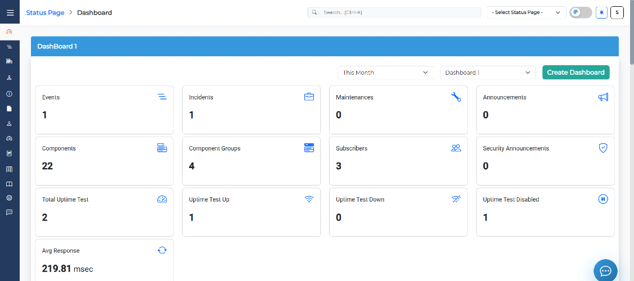
Task: Open the Dashboard 1 selector dropdown
Action: point(488,72)
